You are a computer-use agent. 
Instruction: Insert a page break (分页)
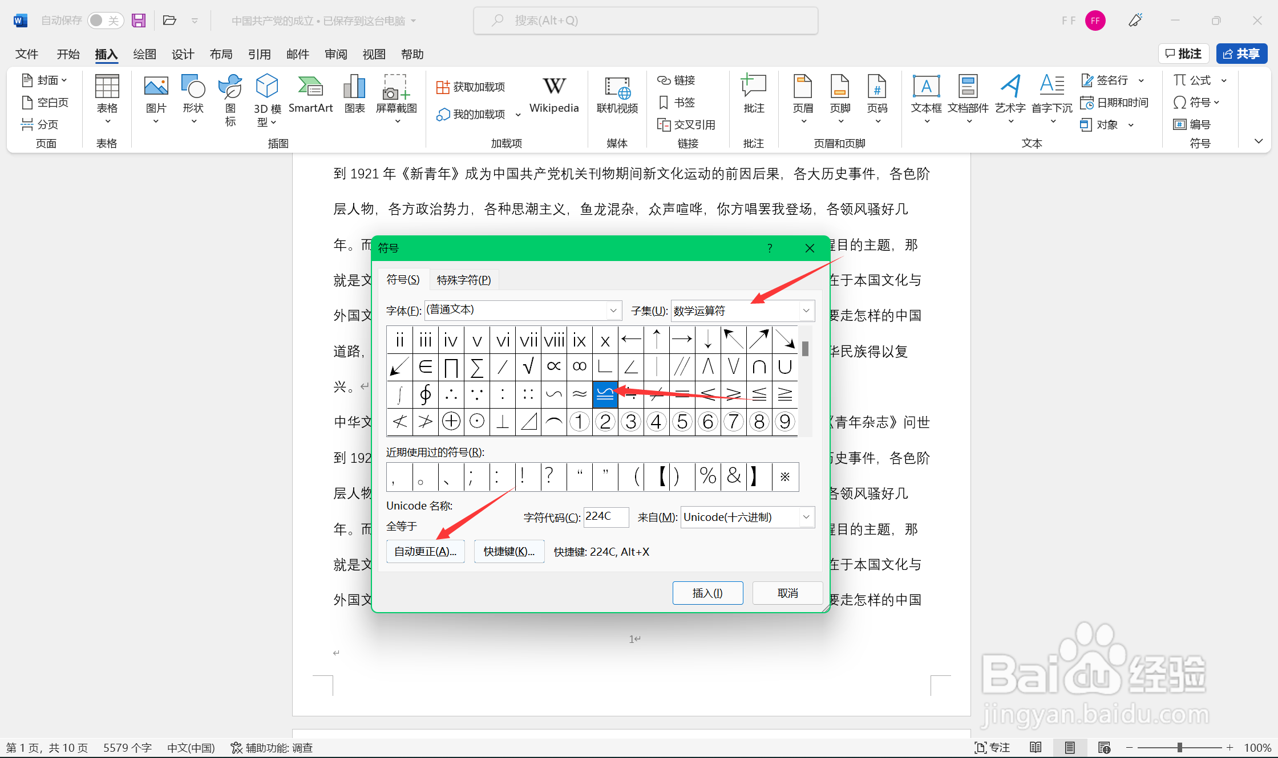pos(39,124)
